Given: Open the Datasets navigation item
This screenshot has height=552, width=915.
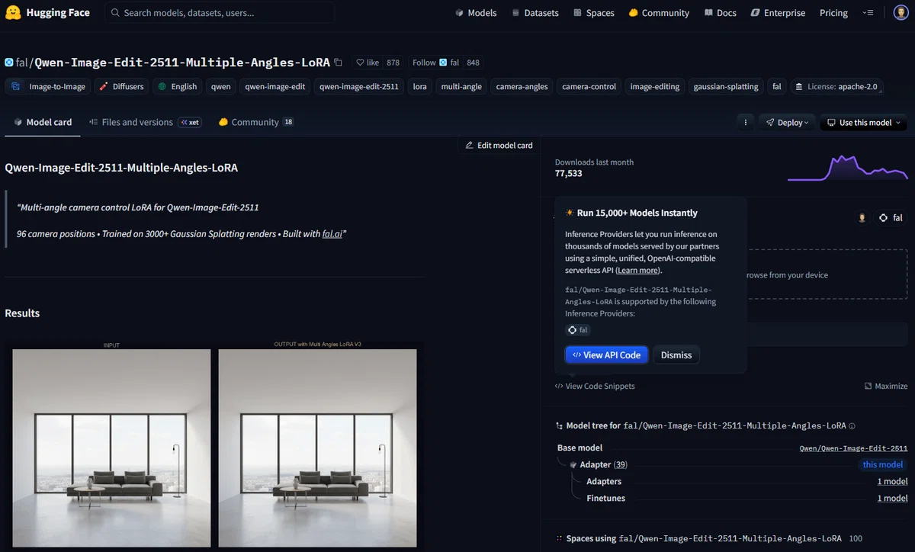Looking at the screenshot, I should pyautogui.click(x=535, y=13).
